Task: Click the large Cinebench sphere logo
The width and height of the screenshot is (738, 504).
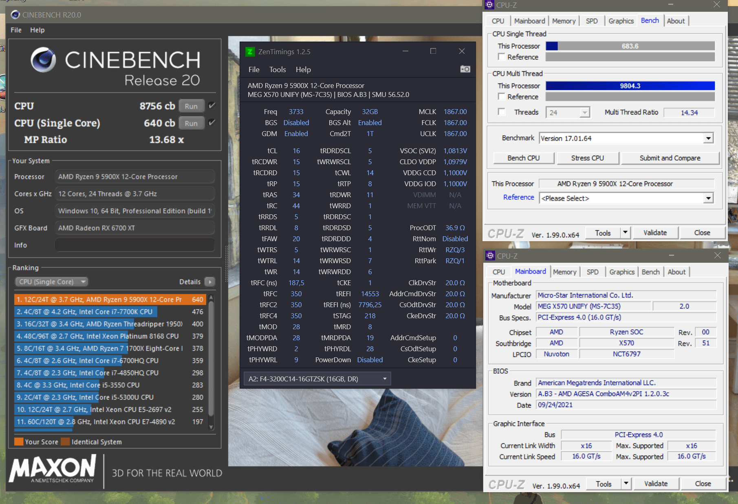Action: (x=43, y=60)
